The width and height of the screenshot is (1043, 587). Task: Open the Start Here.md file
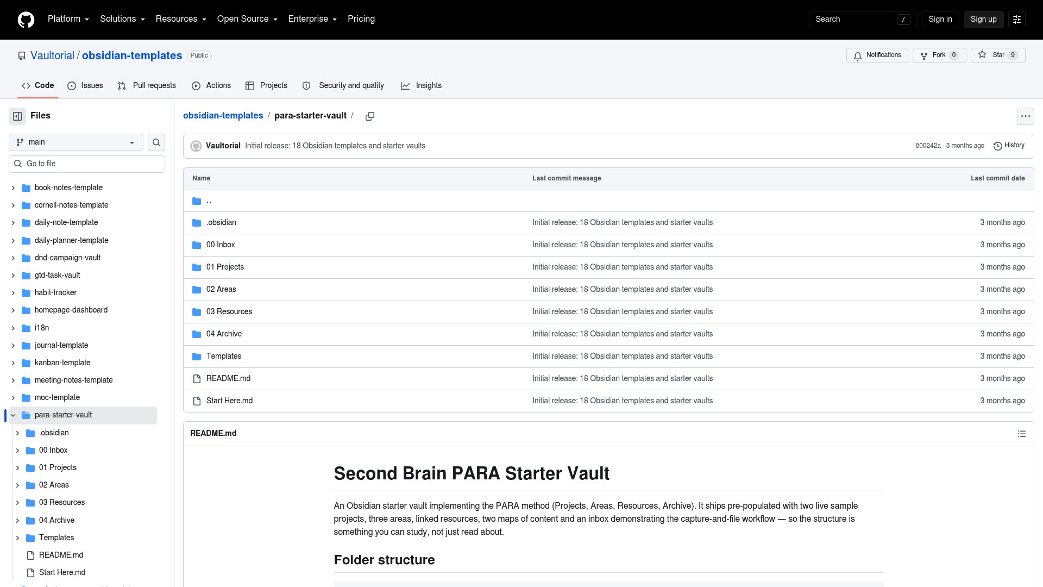(229, 401)
